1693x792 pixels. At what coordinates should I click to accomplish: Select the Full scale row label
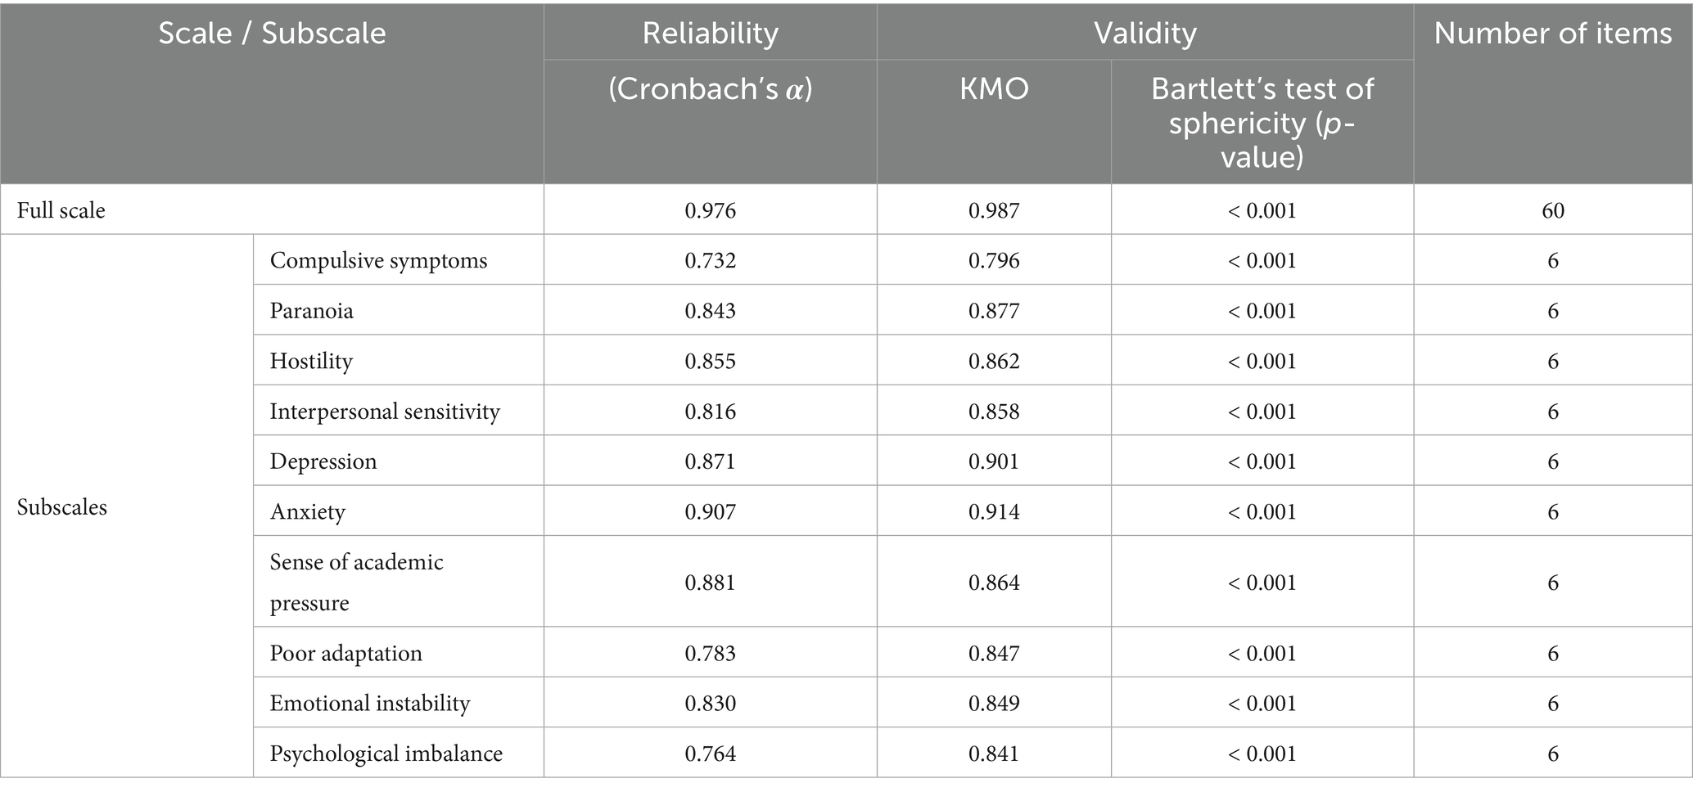pos(61,210)
